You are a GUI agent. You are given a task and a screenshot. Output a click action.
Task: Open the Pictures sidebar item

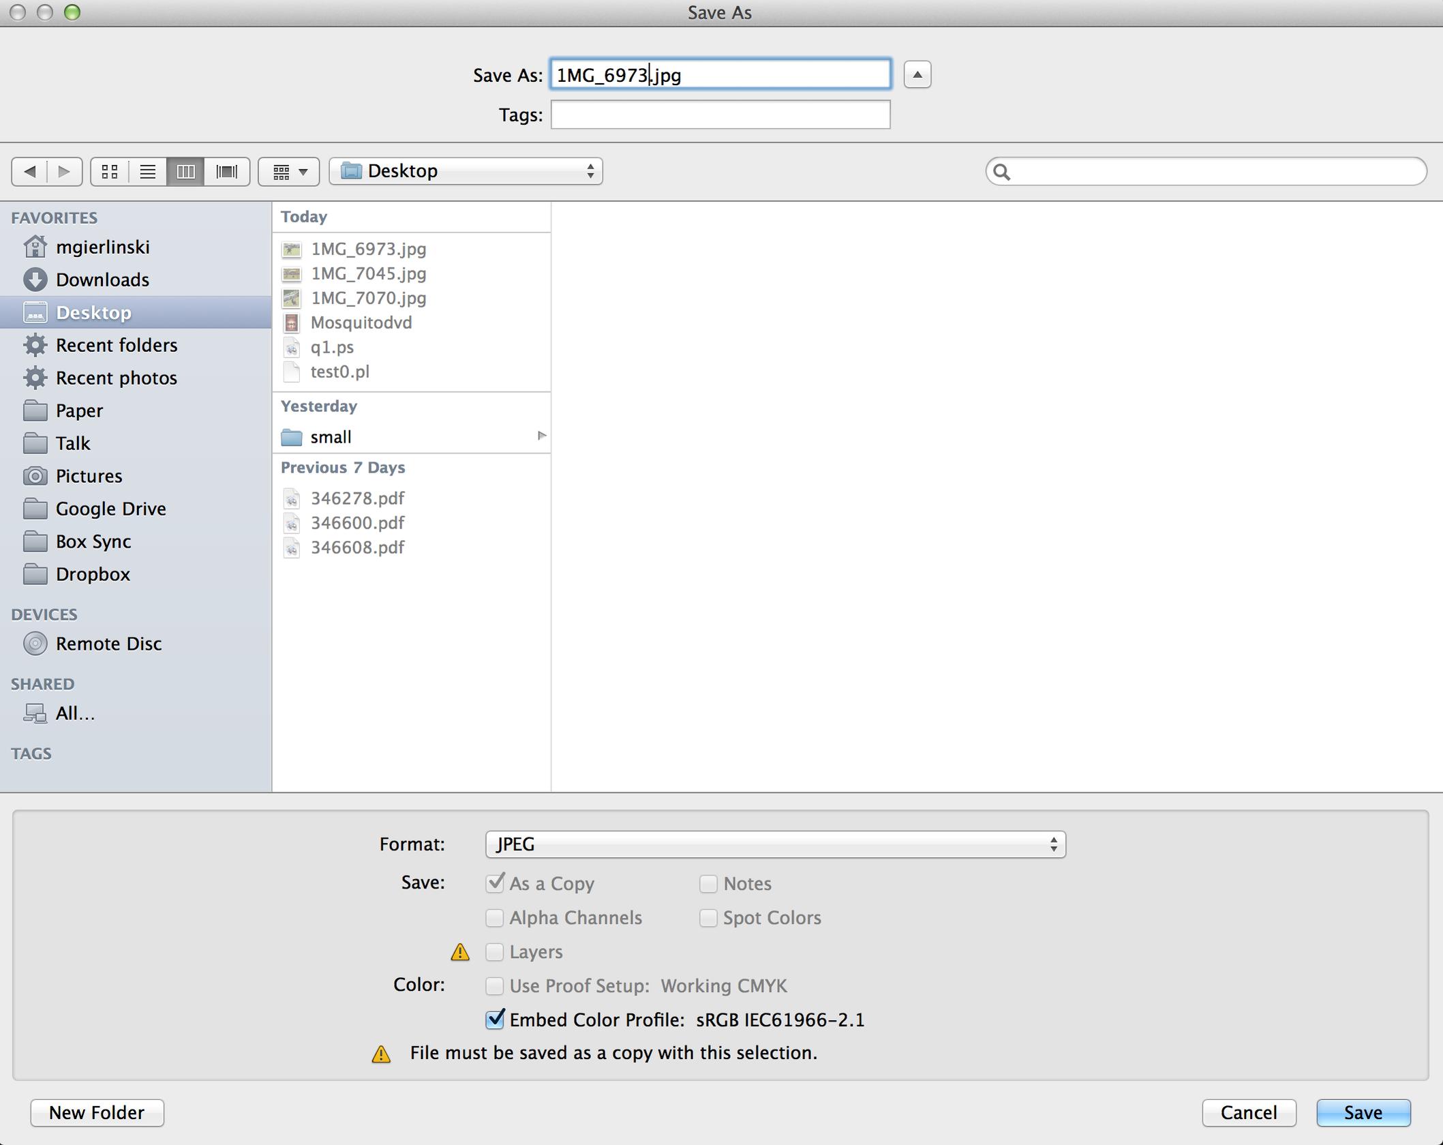[x=89, y=476]
